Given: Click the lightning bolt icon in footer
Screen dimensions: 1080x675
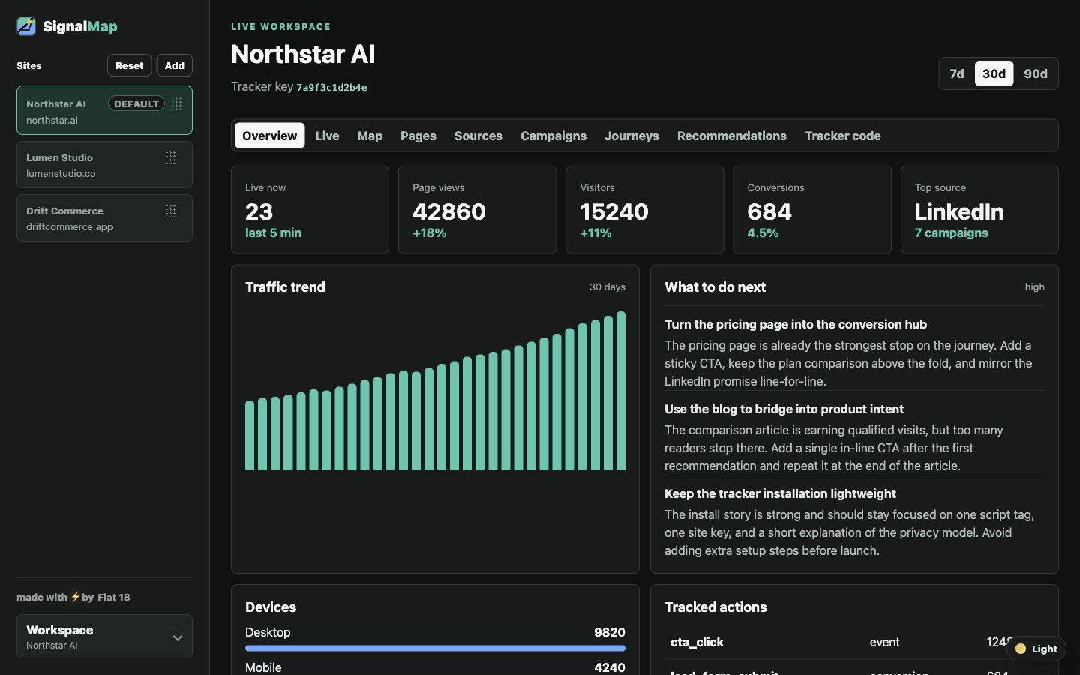Looking at the screenshot, I should click(x=75, y=597).
